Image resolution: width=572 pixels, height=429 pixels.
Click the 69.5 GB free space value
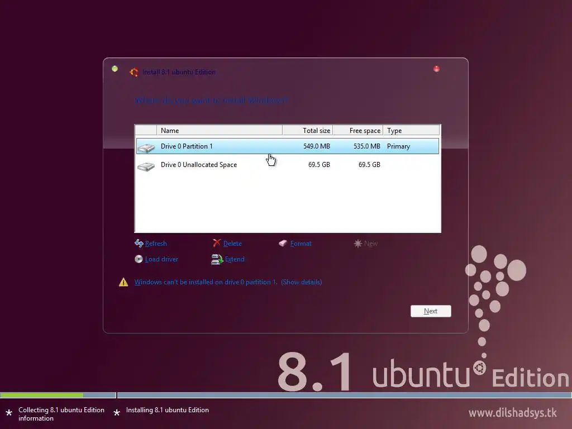click(x=370, y=165)
